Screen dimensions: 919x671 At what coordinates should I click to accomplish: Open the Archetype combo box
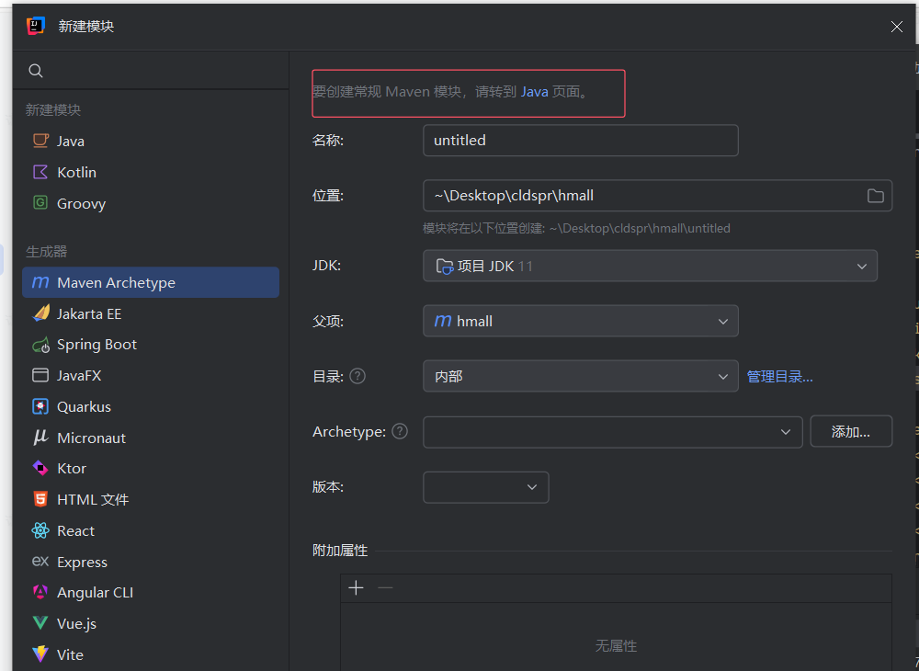612,432
